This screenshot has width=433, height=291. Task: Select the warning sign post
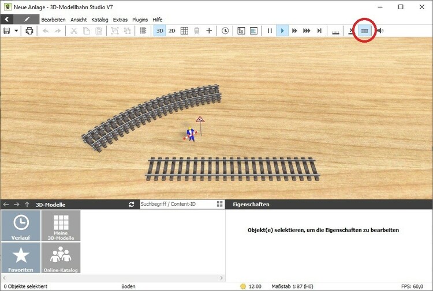click(x=200, y=126)
